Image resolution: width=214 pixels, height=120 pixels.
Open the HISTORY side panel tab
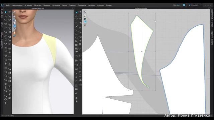pos(2,24)
